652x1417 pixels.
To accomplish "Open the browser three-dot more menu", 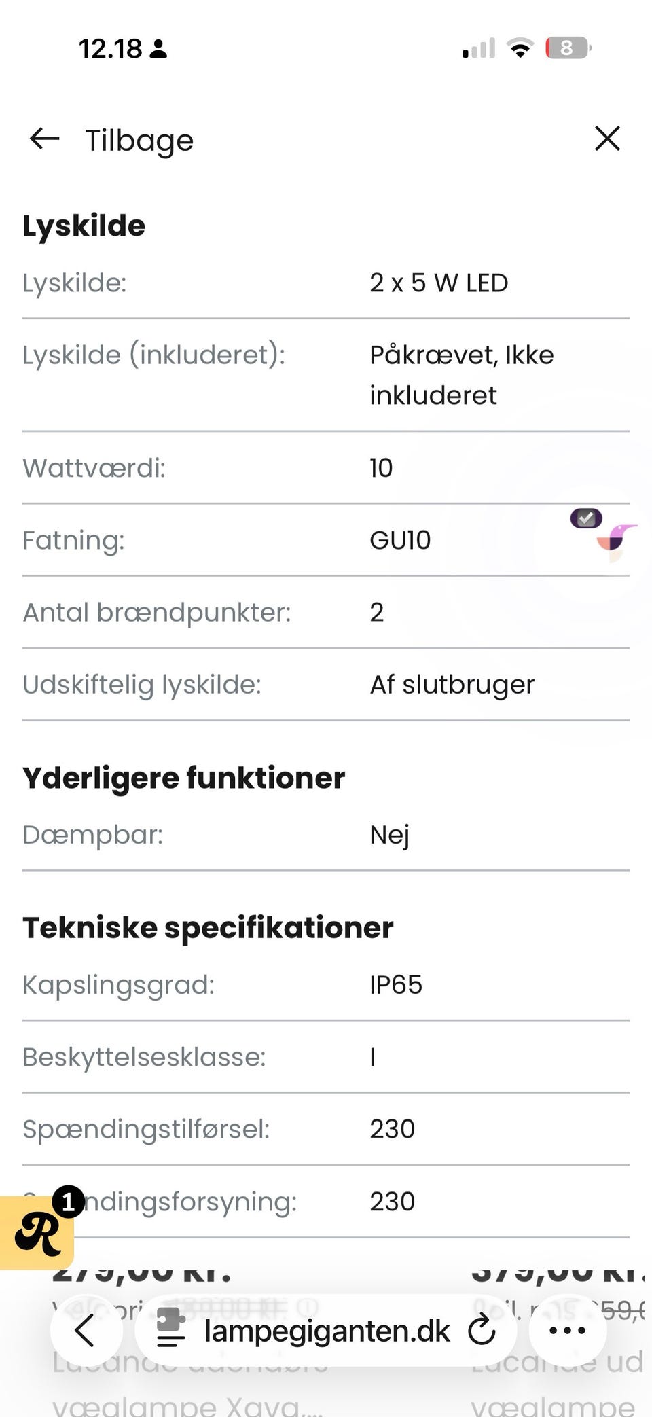I will 567,1330.
